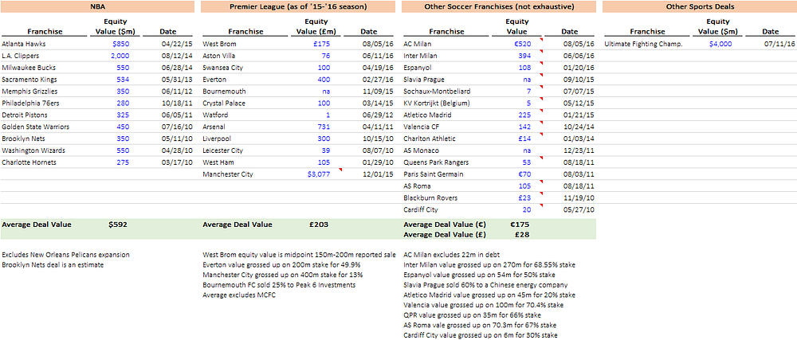Viewport: 797px width, 340px height.
Task: Click Average Deal Value (£) £28
Action: 521,234
